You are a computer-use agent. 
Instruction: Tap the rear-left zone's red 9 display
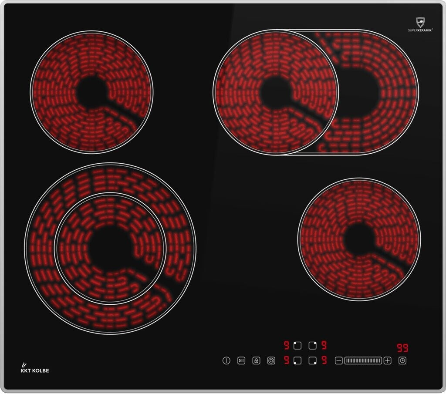(x=287, y=346)
